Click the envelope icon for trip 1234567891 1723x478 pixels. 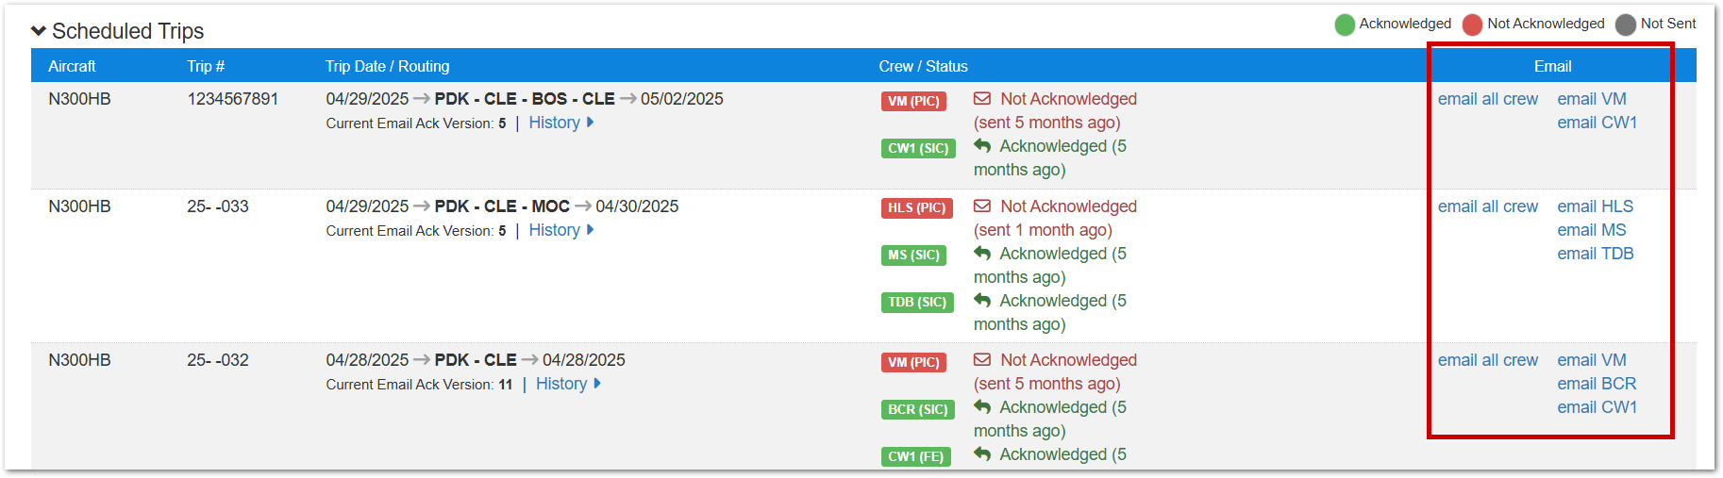click(x=982, y=99)
